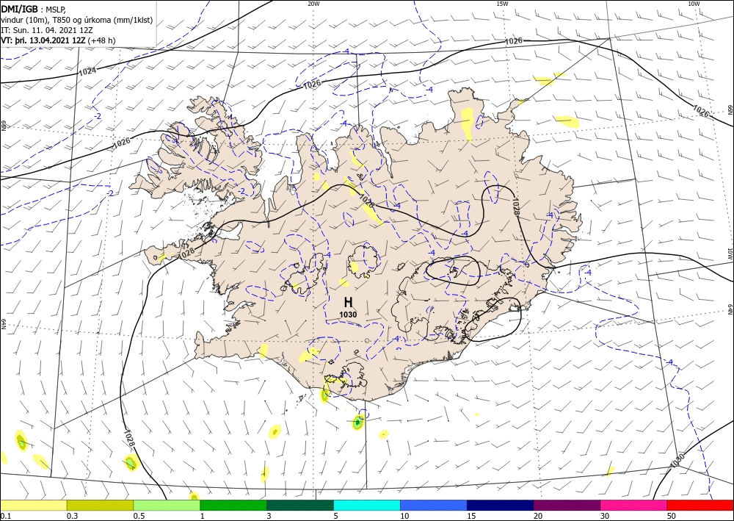Select the light green 0.5–1 legend swatch
This screenshot has height=521, width=734.
click(x=167, y=505)
